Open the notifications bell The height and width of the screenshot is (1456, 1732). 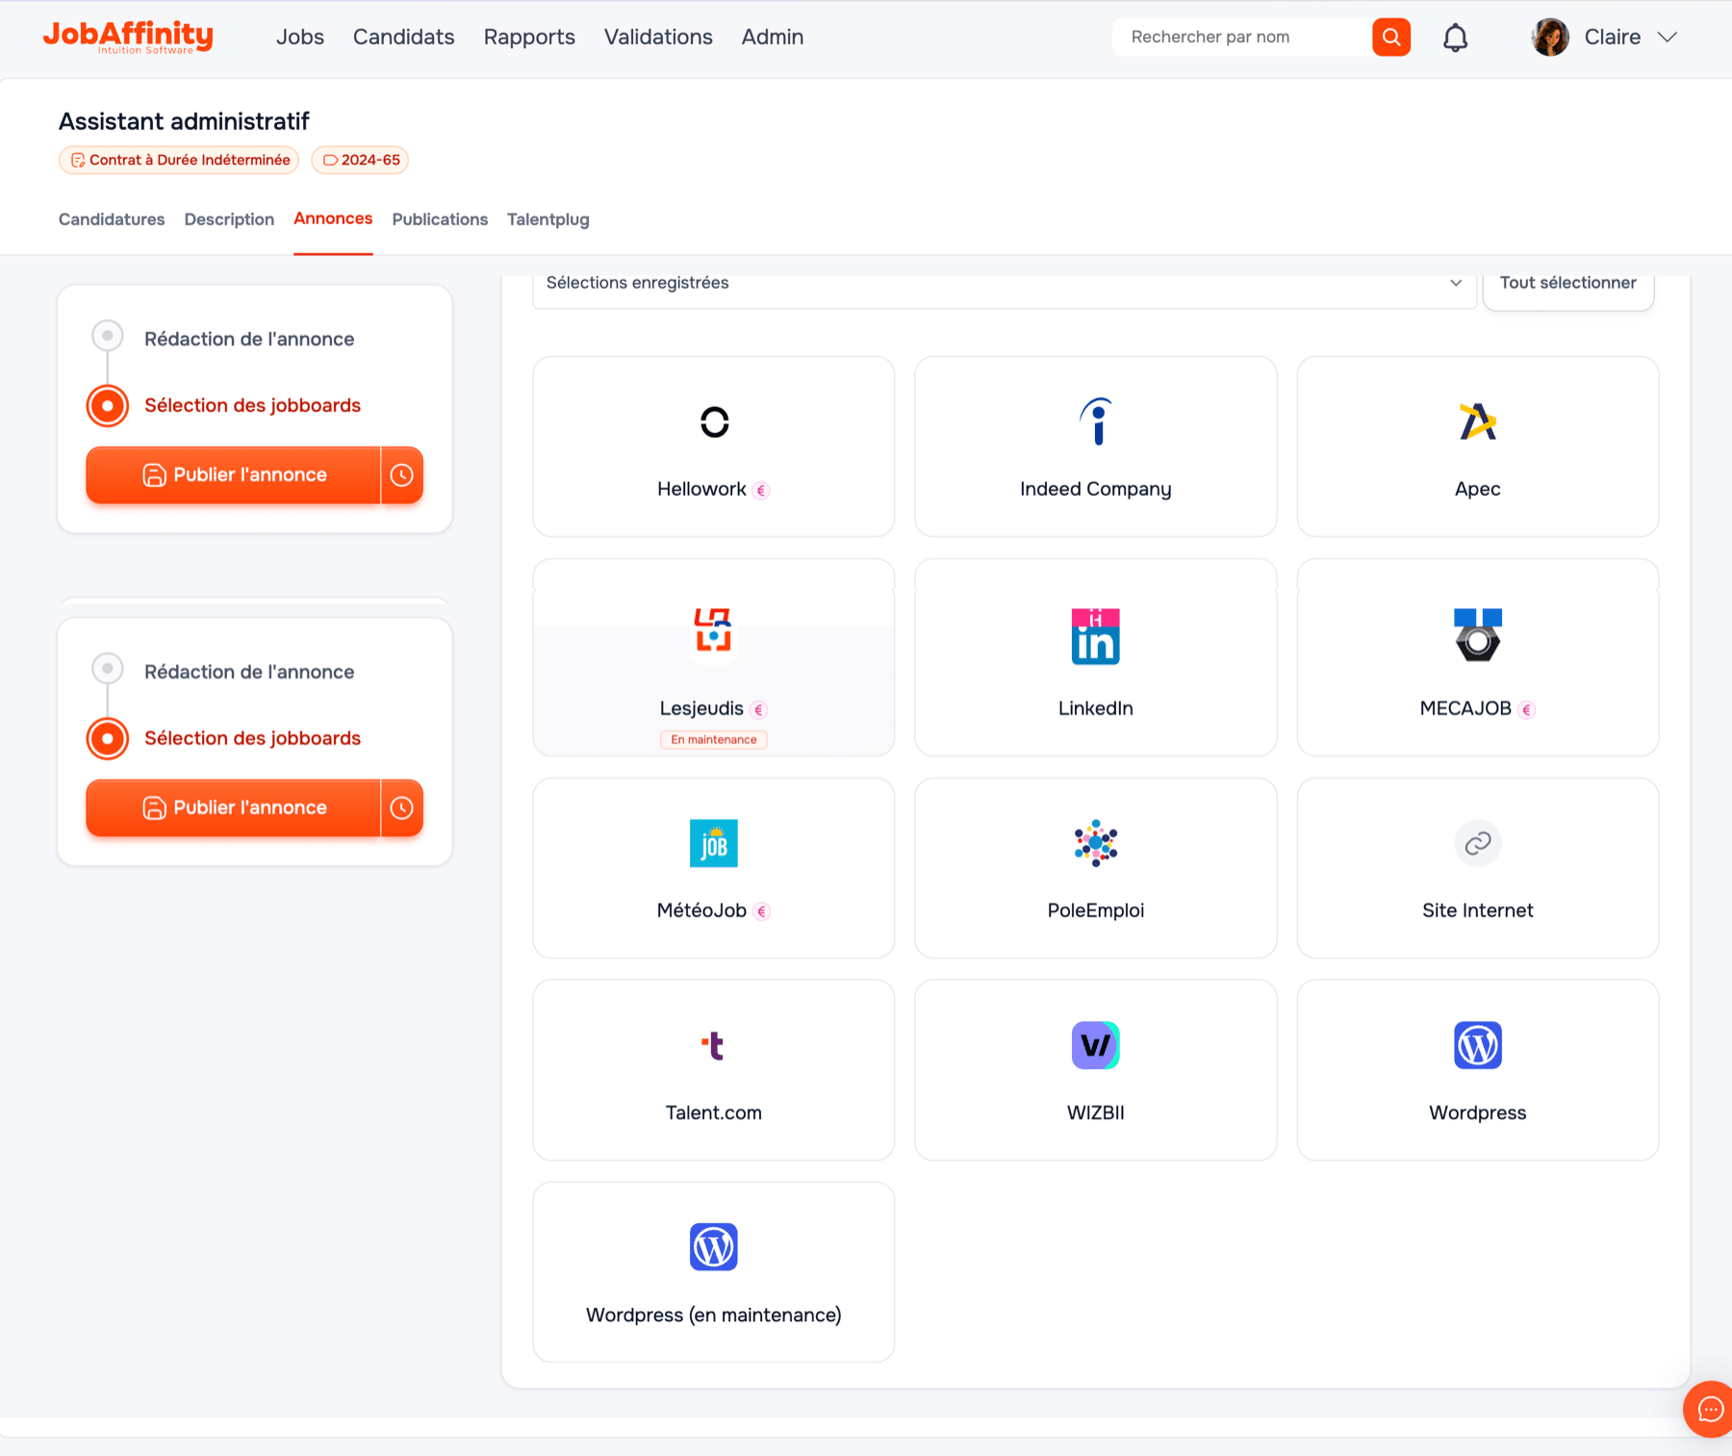[1455, 38]
